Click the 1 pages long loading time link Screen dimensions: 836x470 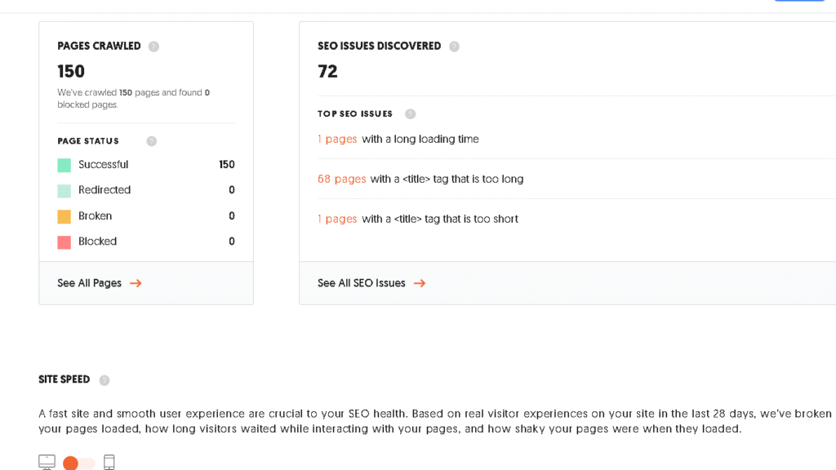coord(337,139)
